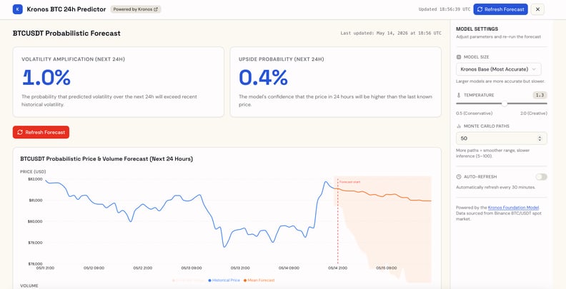Click the 1.0% volatility amplification value
This screenshot has width=566, height=289.
pos(46,78)
